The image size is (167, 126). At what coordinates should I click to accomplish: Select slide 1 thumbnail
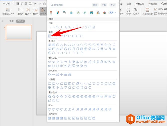[19, 33]
